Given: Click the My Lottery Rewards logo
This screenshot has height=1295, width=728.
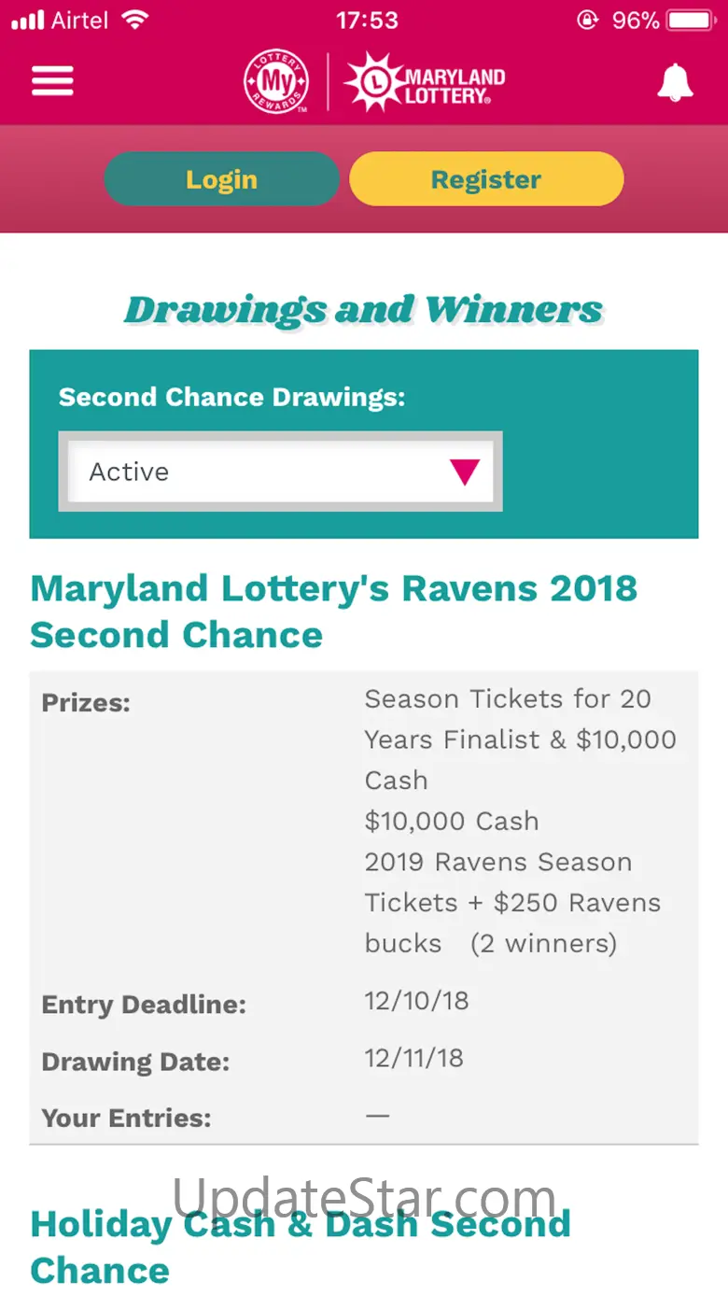Looking at the screenshot, I should tap(276, 83).
